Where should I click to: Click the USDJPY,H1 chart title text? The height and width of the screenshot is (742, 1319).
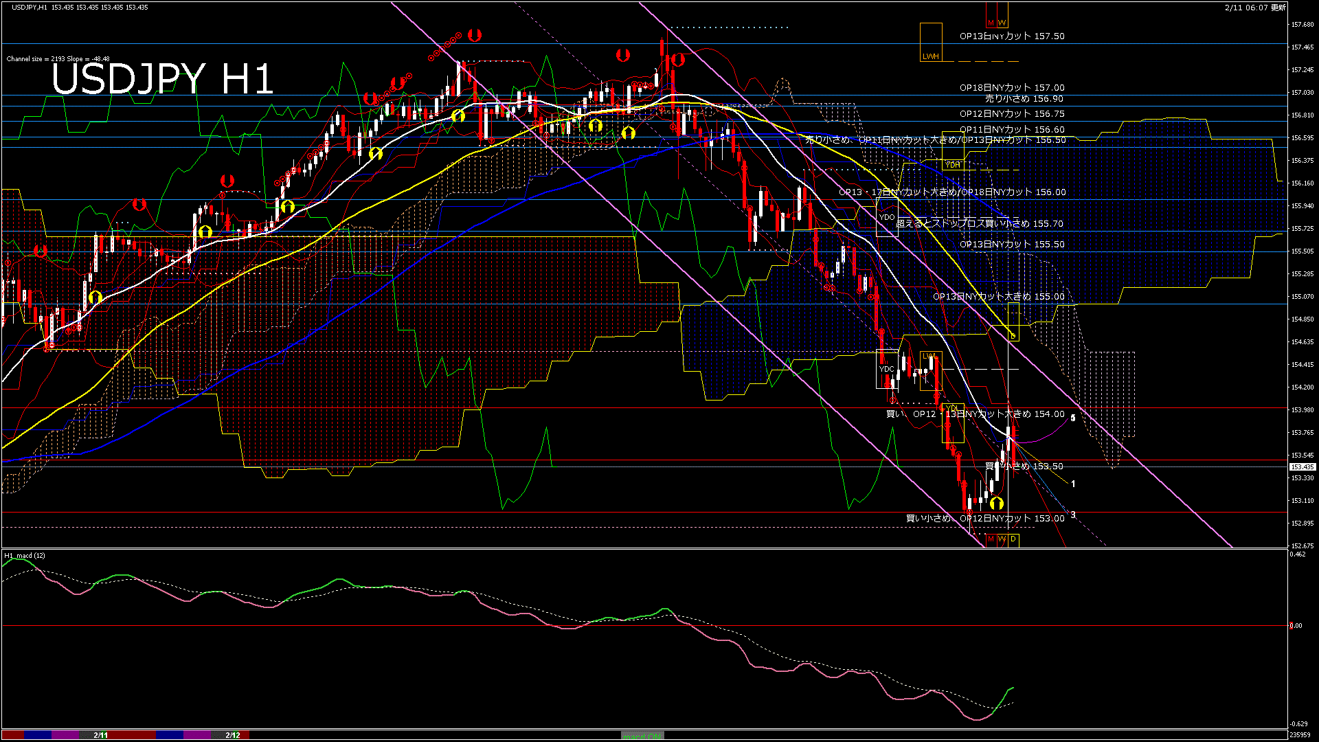[30, 7]
